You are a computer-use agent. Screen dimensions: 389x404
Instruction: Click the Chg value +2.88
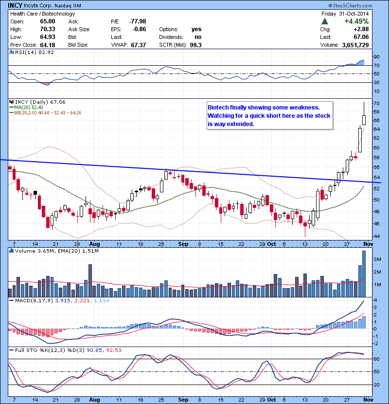pyautogui.click(x=361, y=29)
